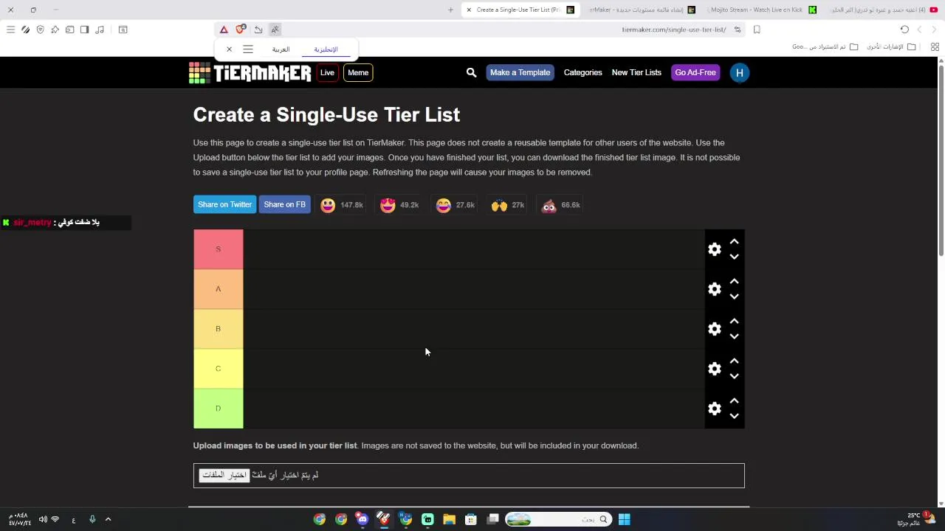
Task: Open New Tier Lists page
Action: [636, 72]
